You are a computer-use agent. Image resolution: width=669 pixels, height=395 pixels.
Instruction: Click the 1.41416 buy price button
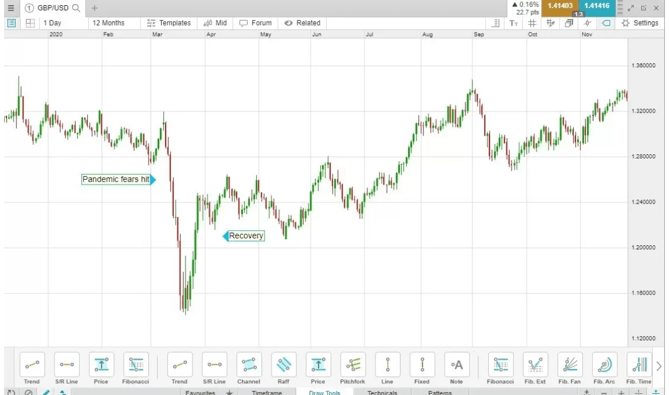click(596, 8)
